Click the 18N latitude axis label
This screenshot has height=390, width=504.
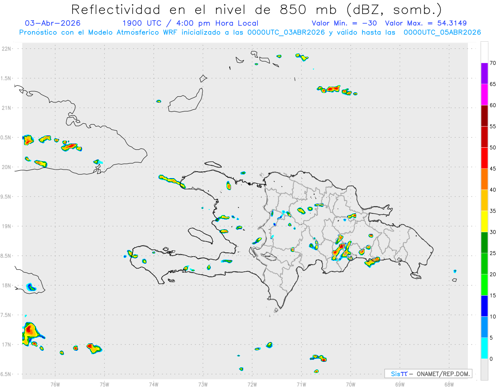click(x=7, y=286)
